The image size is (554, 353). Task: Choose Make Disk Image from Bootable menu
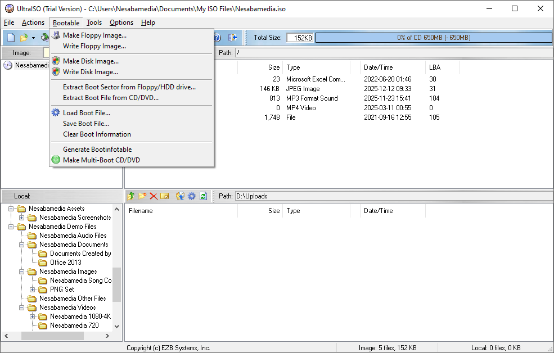(x=91, y=61)
